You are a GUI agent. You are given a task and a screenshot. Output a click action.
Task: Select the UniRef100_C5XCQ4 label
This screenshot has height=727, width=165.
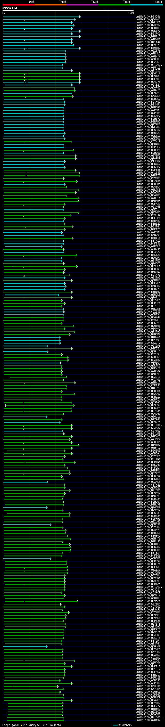tap(148, 661)
